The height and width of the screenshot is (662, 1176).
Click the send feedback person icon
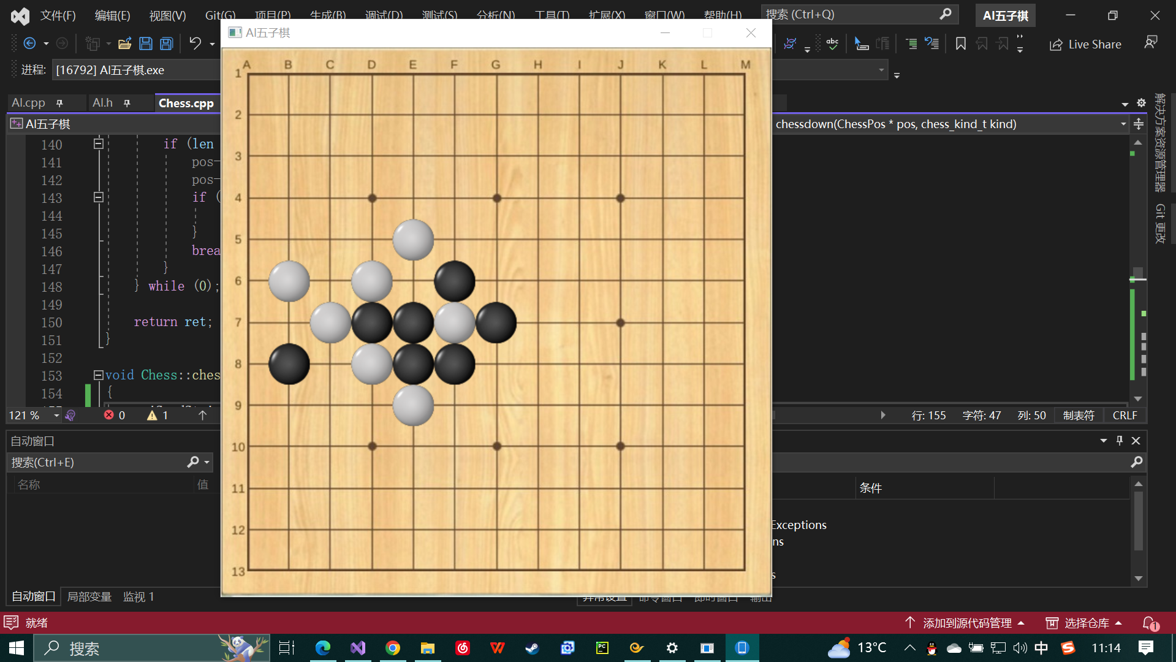1150,42
